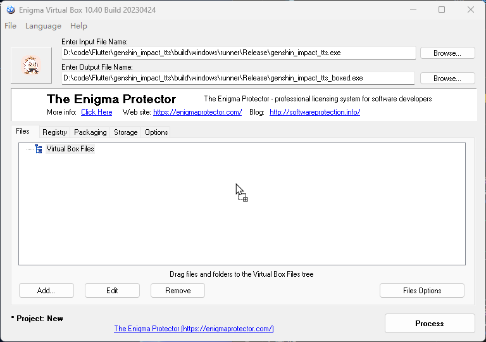Click the Add... button
Image resolution: width=486 pixels, height=342 pixels.
click(46, 291)
